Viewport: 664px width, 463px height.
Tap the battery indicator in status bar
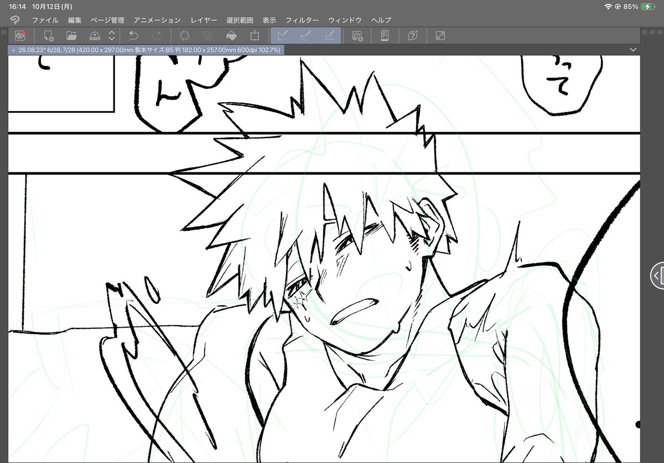pos(647,7)
